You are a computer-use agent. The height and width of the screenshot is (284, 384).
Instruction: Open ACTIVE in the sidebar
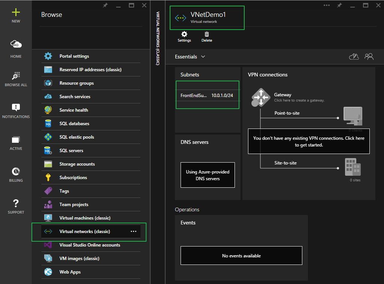(x=16, y=143)
